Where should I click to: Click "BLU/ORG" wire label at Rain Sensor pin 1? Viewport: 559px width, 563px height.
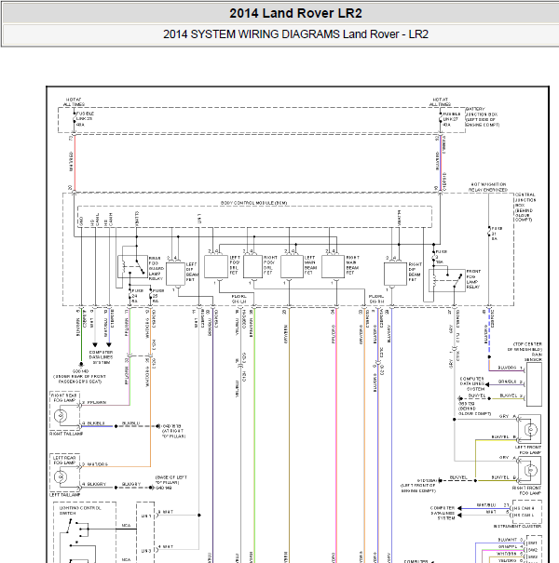(x=507, y=368)
